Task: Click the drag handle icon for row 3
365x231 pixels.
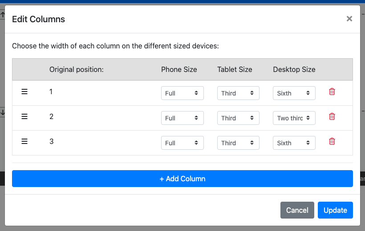Action: 24,141
